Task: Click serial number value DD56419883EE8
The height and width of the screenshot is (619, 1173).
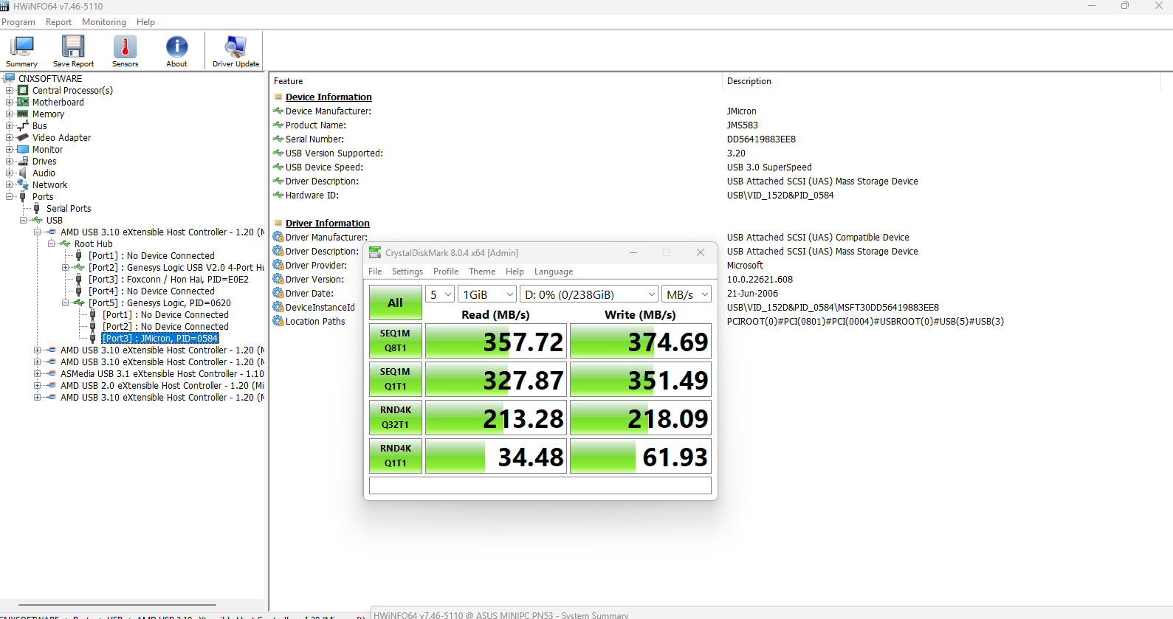Action: [761, 139]
